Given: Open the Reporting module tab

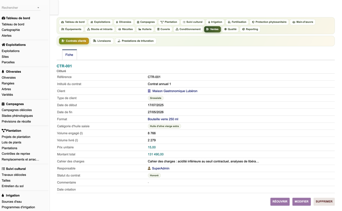Looking at the screenshot, I should coord(250,29).
